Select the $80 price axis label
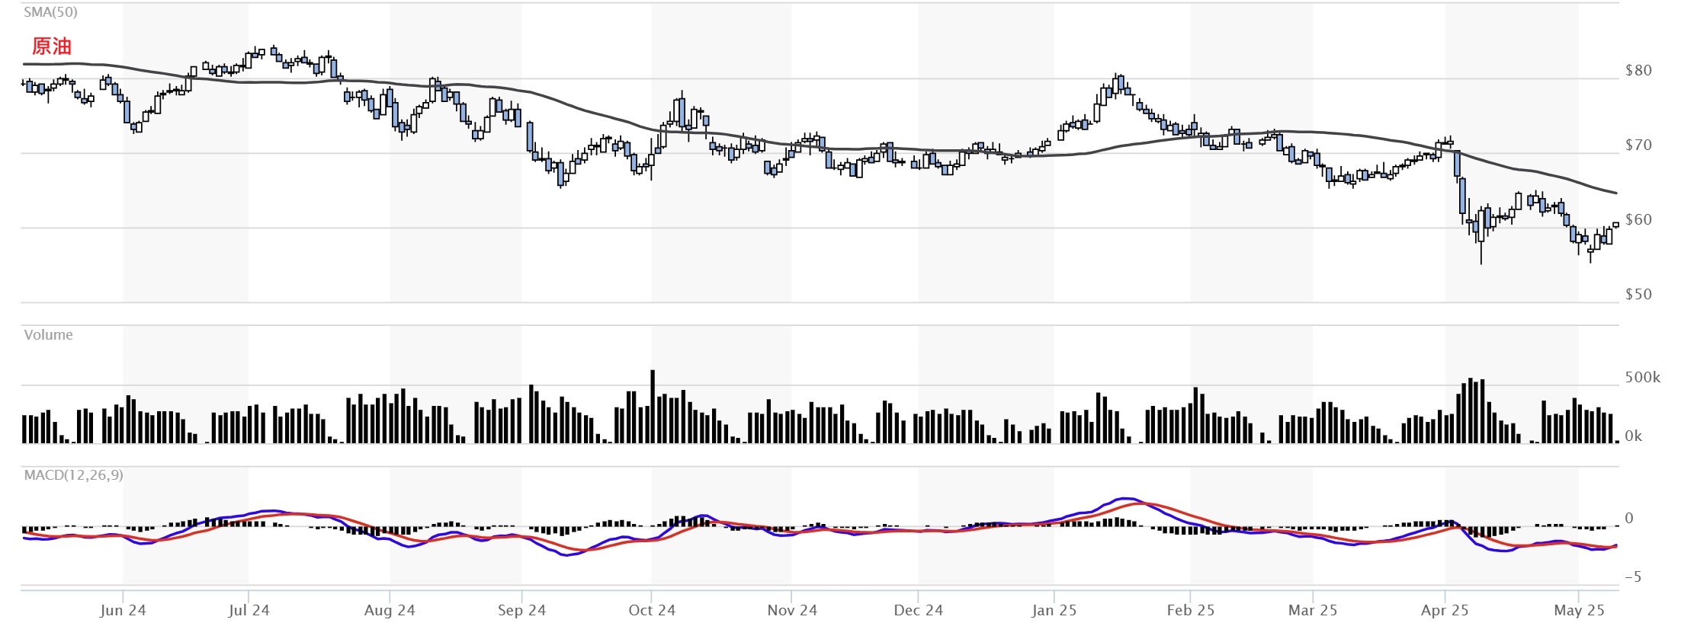Screen dimensions: 1681x626 1638,70
